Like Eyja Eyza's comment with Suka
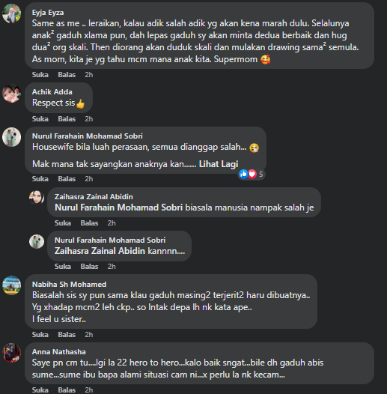This screenshot has height=394, width=387. [x=40, y=75]
